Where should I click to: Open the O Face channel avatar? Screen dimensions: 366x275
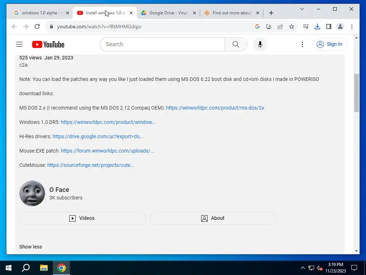pyautogui.click(x=32, y=193)
